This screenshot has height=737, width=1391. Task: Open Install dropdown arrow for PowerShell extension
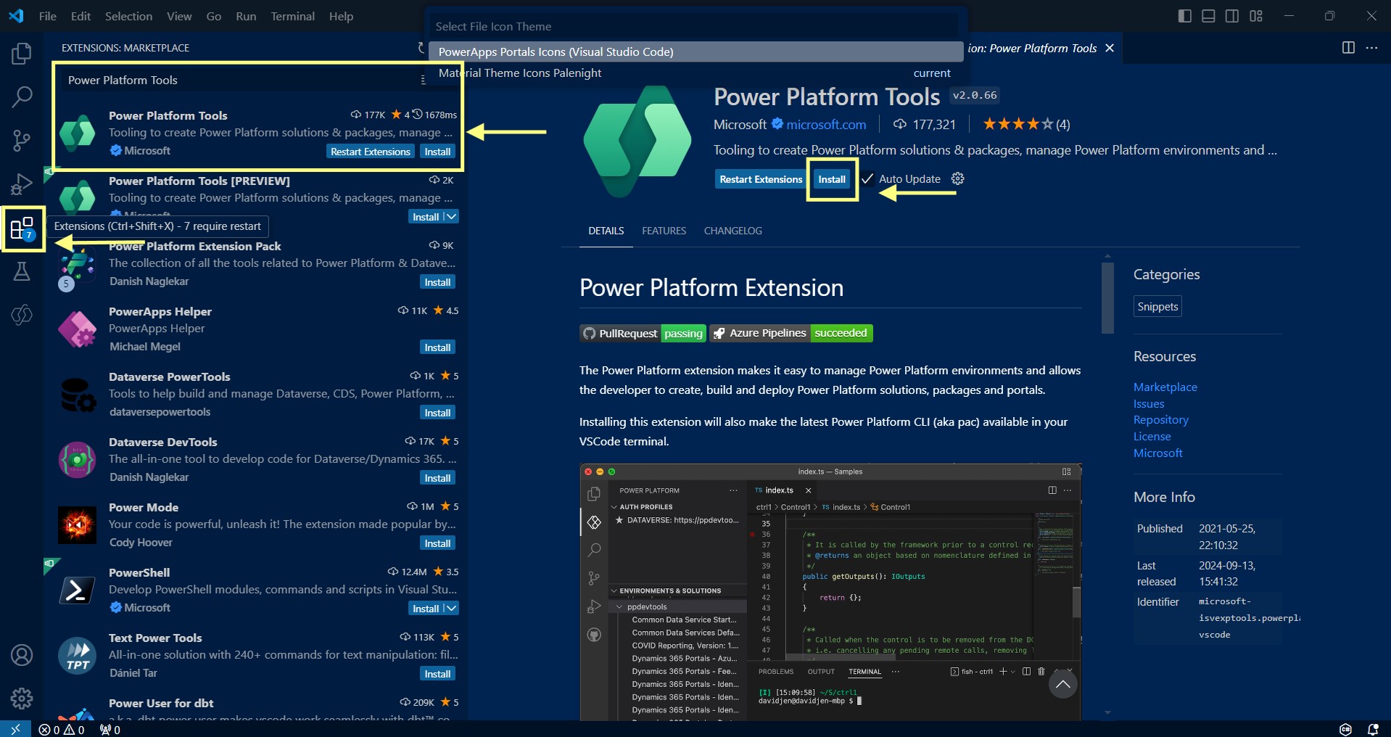point(451,609)
